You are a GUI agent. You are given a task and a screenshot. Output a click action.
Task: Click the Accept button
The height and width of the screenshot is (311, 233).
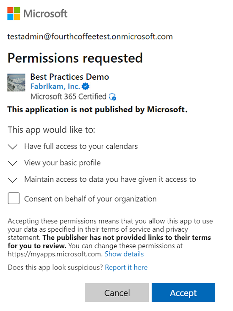click(183, 292)
